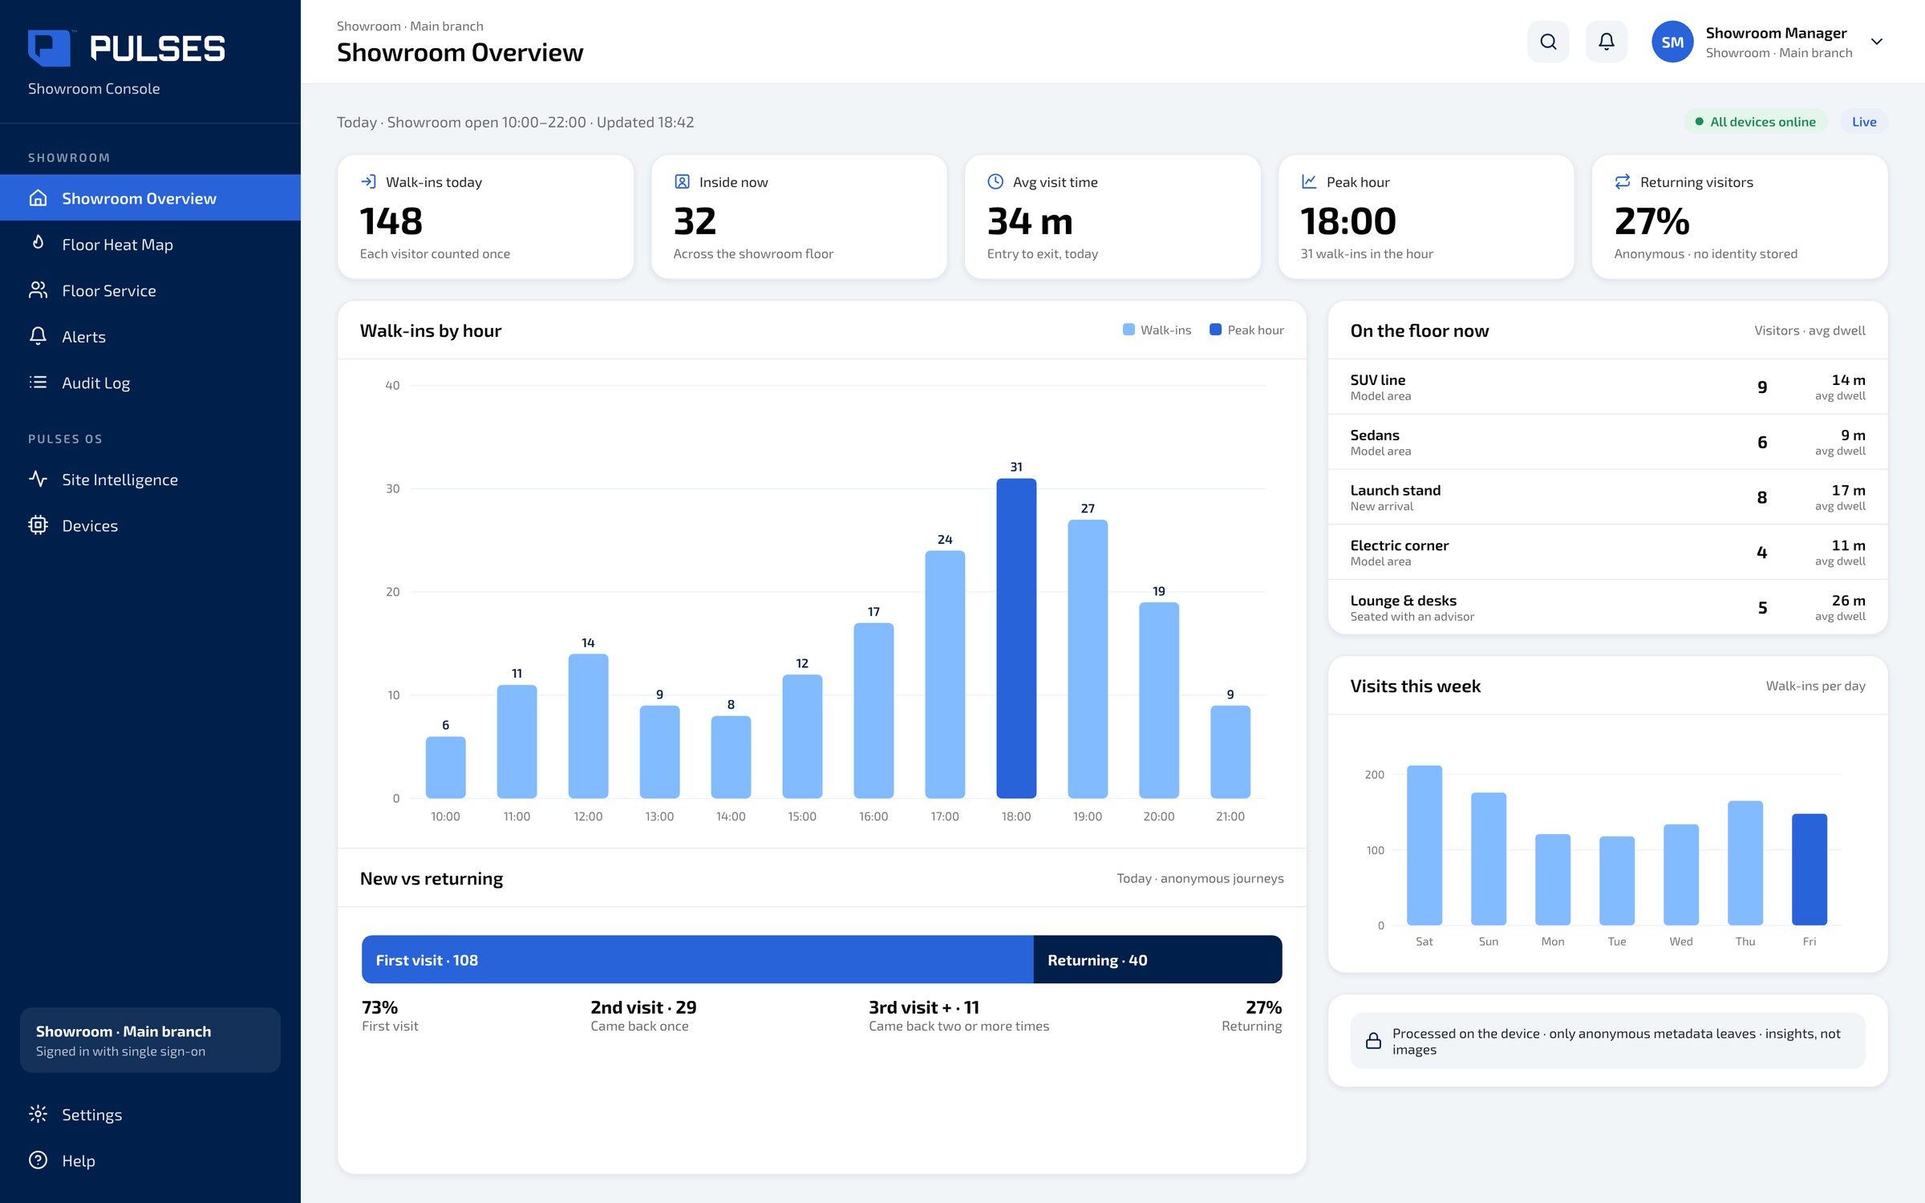Expand Showroom Main branch sign-on card
Viewport: 1925px width, 1203px height.
click(x=150, y=1040)
